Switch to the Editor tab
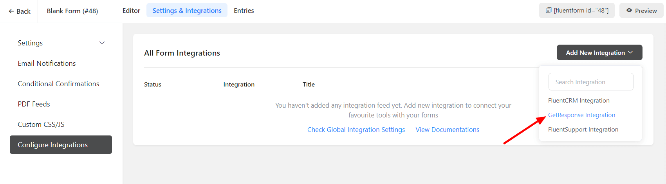 coord(131,11)
